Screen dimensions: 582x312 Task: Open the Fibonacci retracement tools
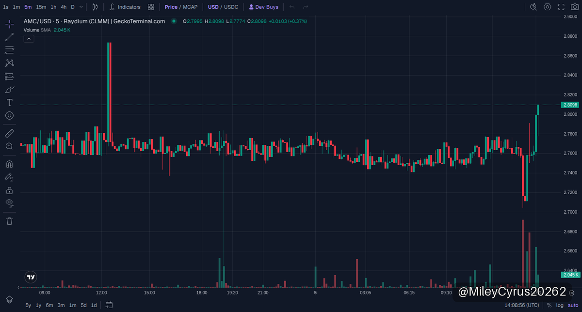point(9,50)
